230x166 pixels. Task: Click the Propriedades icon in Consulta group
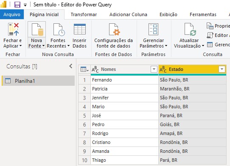[210, 26]
